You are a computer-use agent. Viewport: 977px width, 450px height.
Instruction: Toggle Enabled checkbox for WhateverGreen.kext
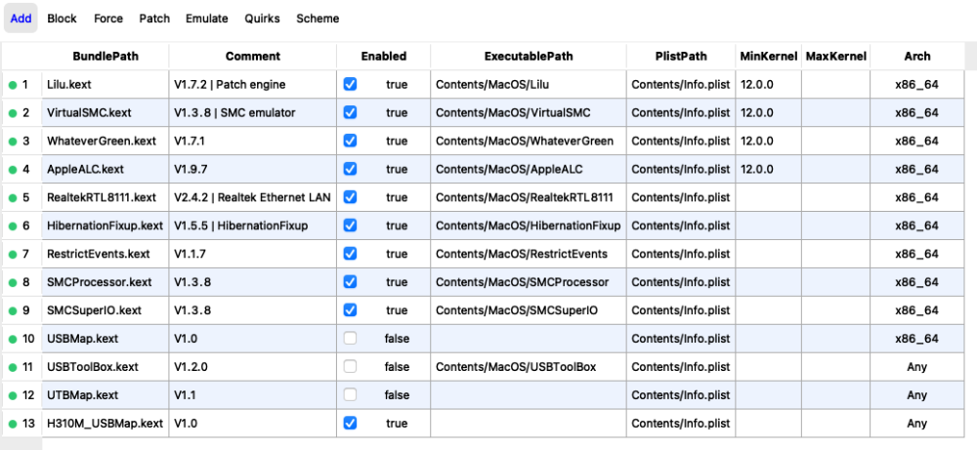[x=350, y=141]
